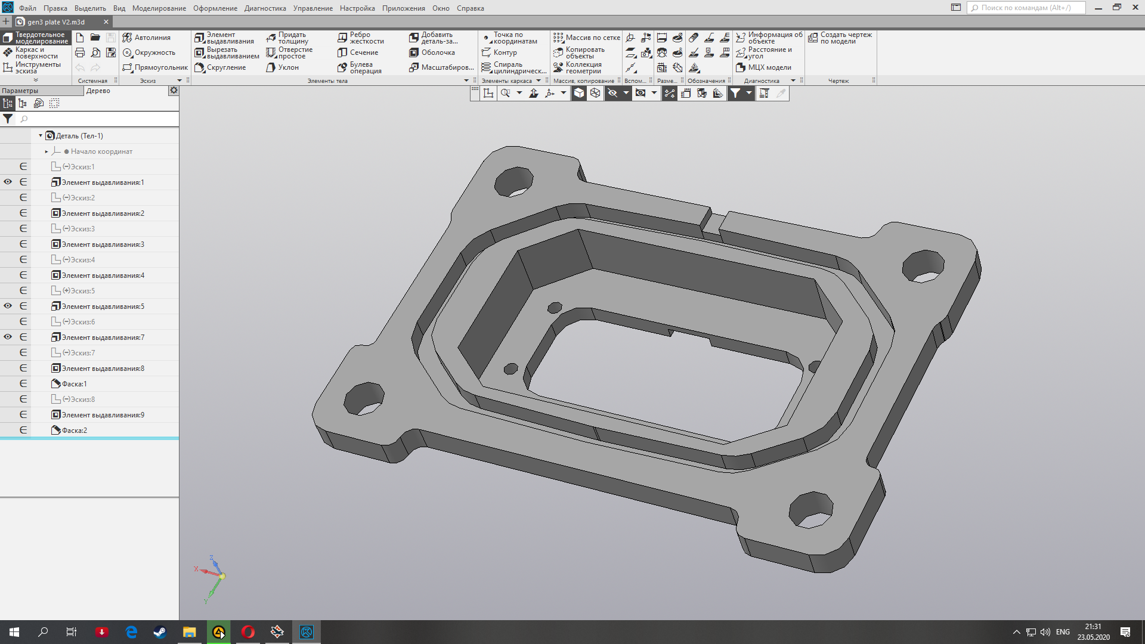Activate the Оболочка (shell) command
The width and height of the screenshot is (1145, 644).
432,52
